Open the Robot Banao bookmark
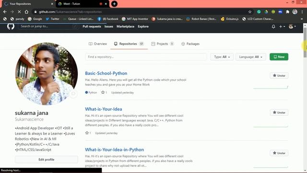307x173 pixels. pyautogui.click(x=201, y=19)
